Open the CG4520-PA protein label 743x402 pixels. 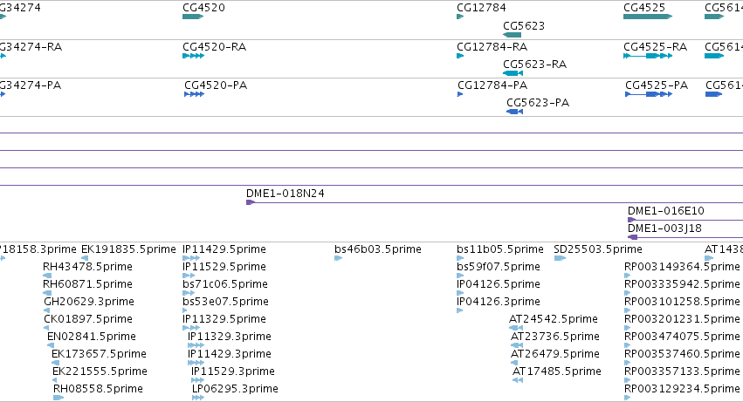[216, 85]
